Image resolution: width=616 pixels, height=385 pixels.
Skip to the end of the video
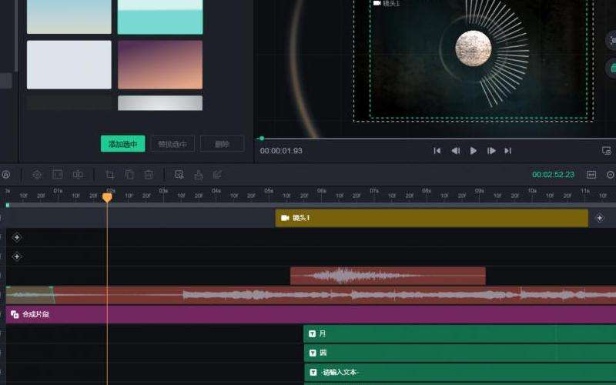click(x=508, y=151)
